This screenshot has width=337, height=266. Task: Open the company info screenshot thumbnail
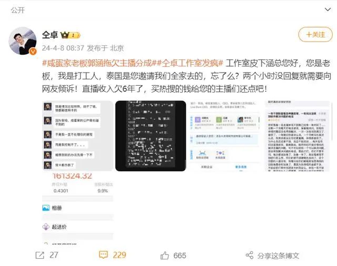click(224, 136)
